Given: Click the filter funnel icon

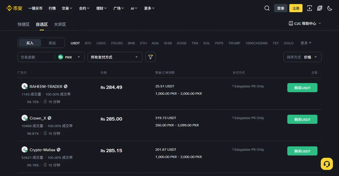Looking at the screenshot, I should pyautogui.click(x=151, y=57).
